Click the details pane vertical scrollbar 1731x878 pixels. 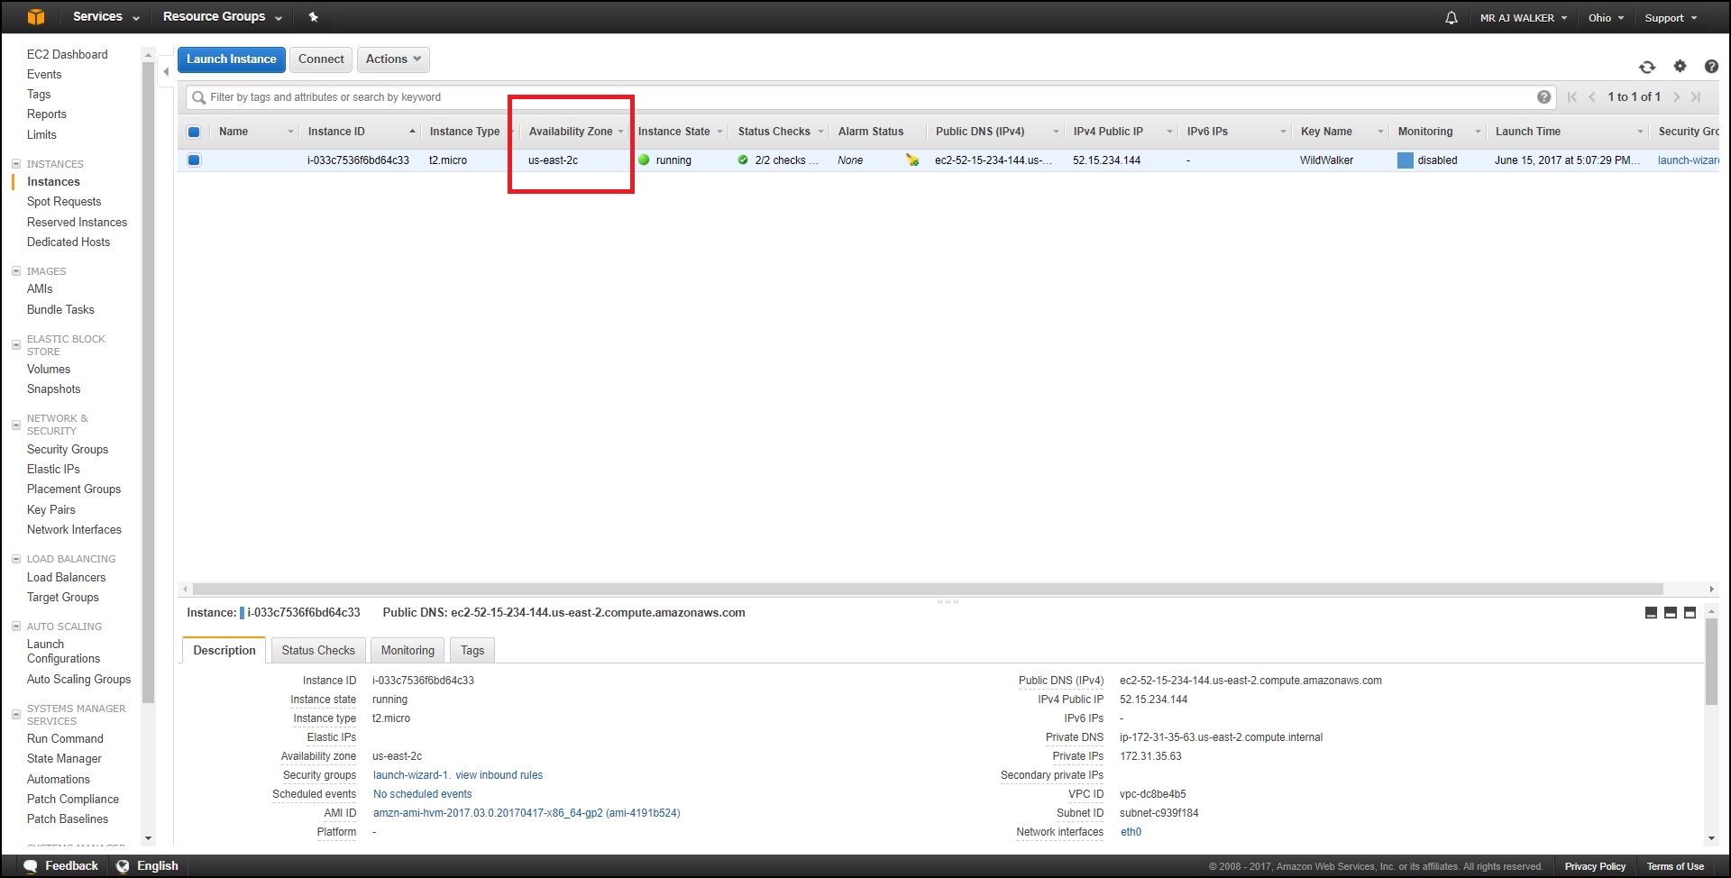pos(1711,662)
